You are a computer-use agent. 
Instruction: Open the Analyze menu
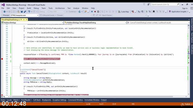pyautogui.click(x=76, y=8)
